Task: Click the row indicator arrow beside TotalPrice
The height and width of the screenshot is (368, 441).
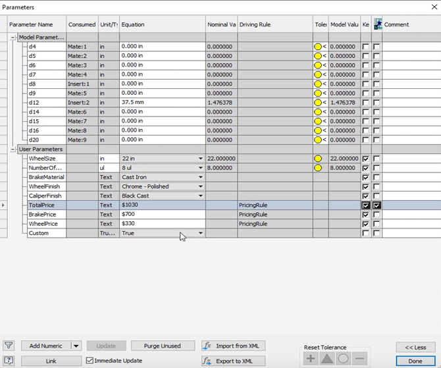Action: click(3, 205)
